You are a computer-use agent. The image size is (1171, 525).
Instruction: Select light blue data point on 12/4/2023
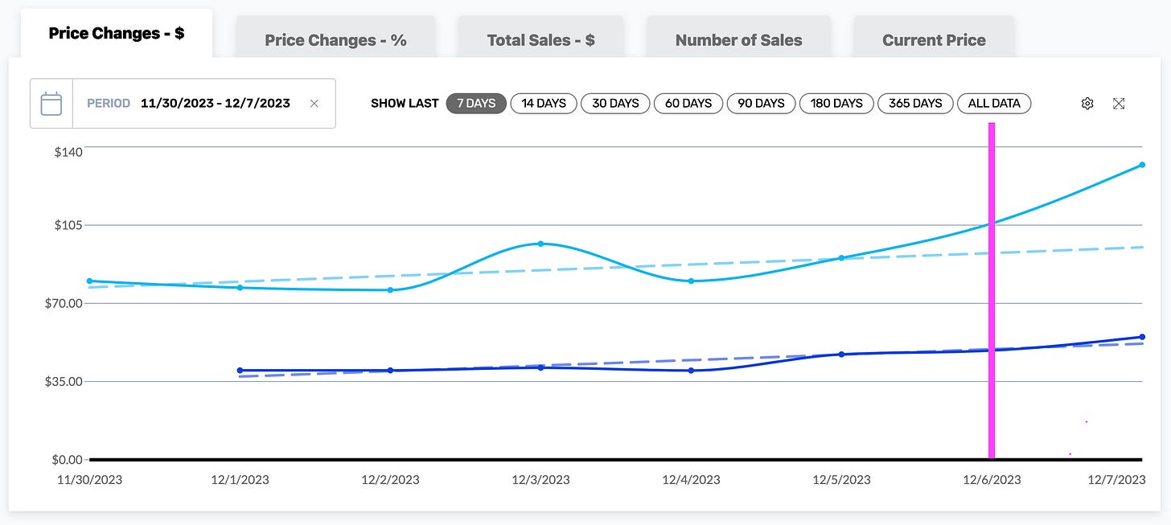click(691, 281)
